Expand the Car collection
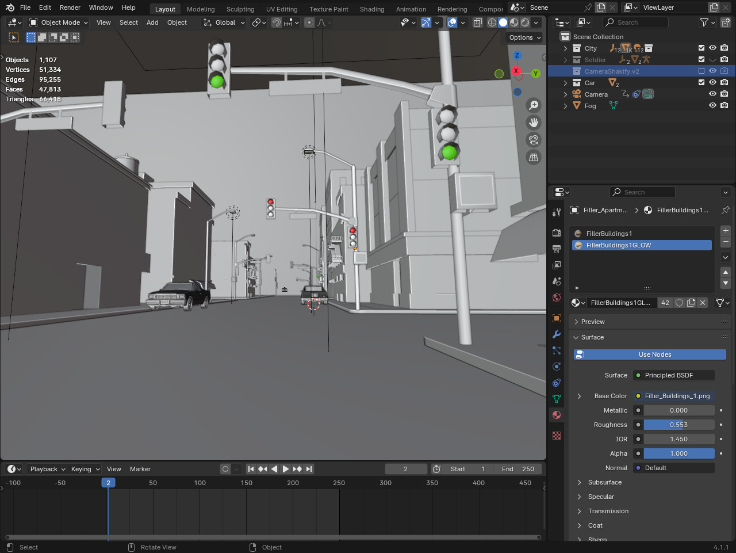Viewport: 736px width, 553px height. pyautogui.click(x=566, y=83)
